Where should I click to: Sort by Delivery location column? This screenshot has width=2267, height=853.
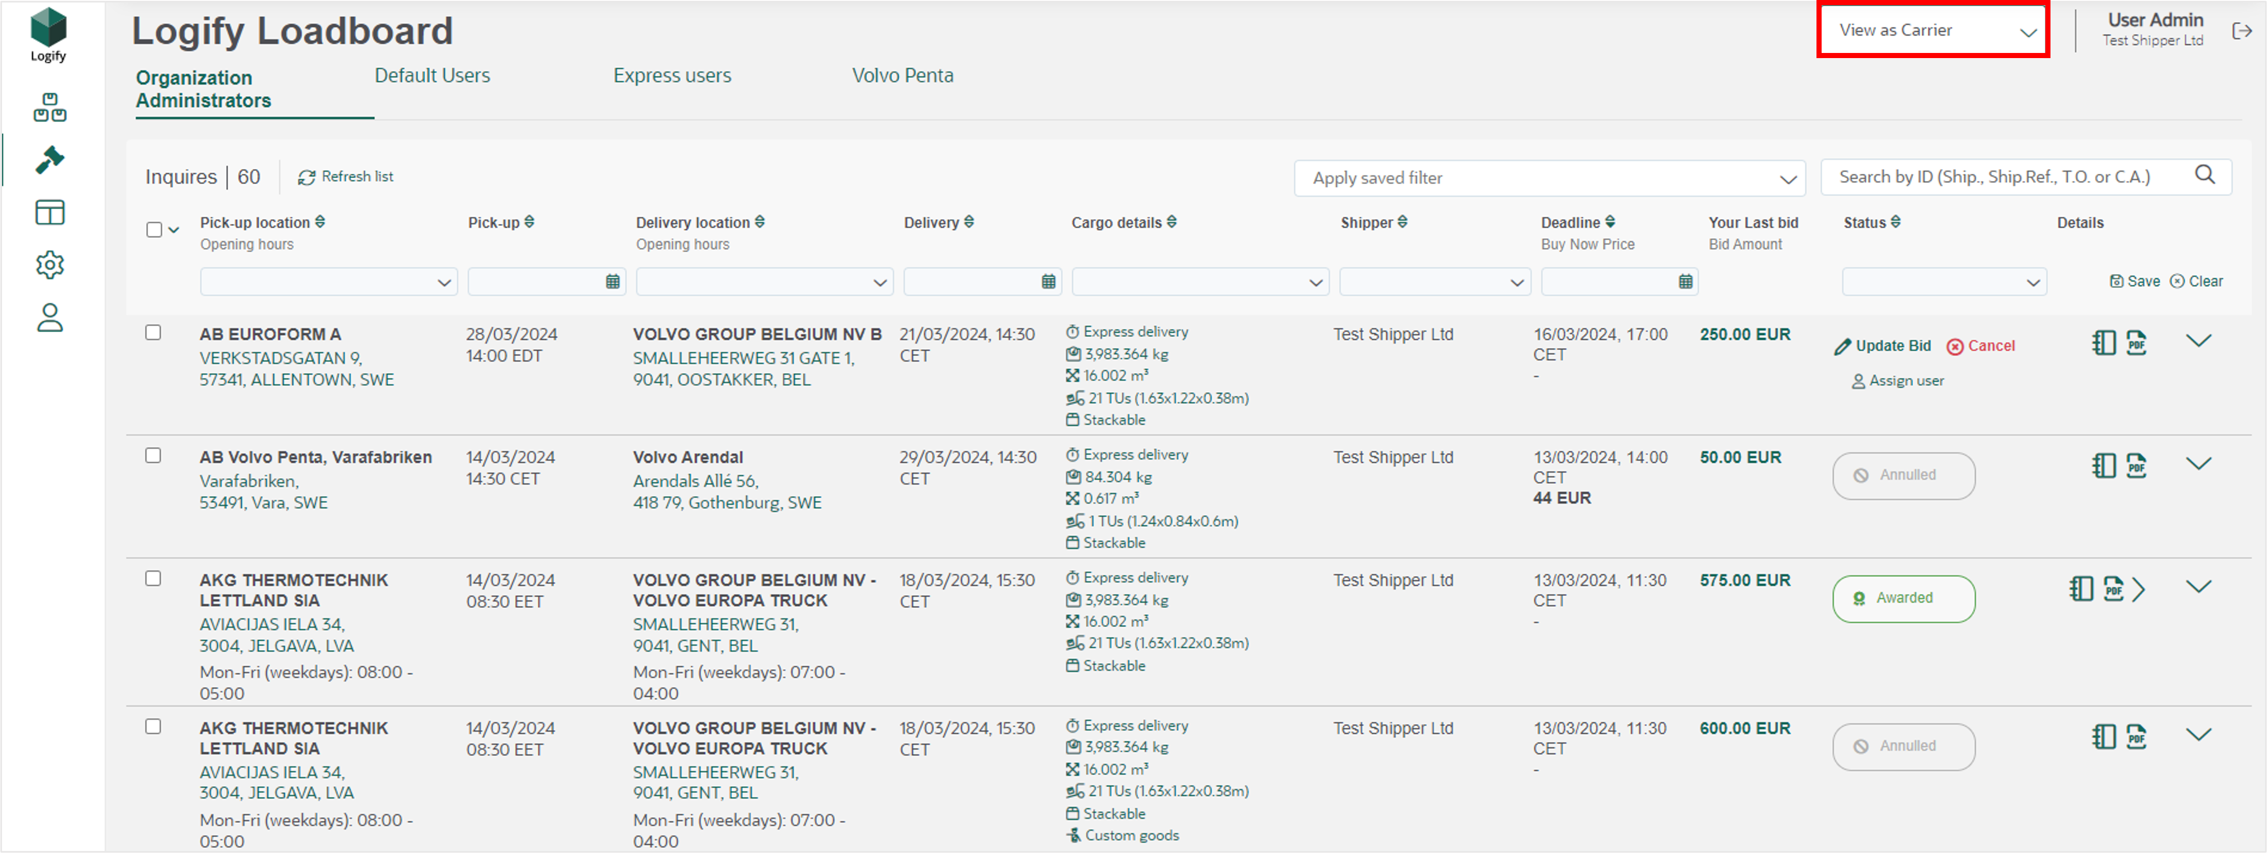click(x=760, y=222)
